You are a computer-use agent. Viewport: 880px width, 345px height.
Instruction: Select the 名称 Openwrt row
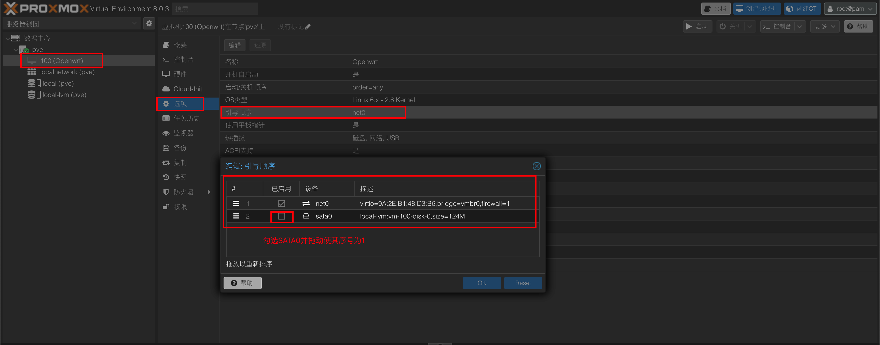click(549, 62)
